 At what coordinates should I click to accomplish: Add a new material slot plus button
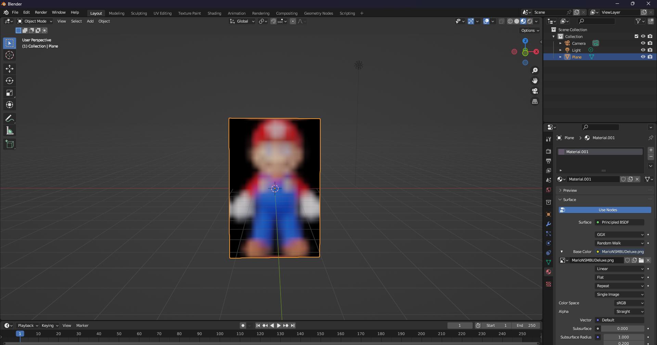tap(651, 150)
